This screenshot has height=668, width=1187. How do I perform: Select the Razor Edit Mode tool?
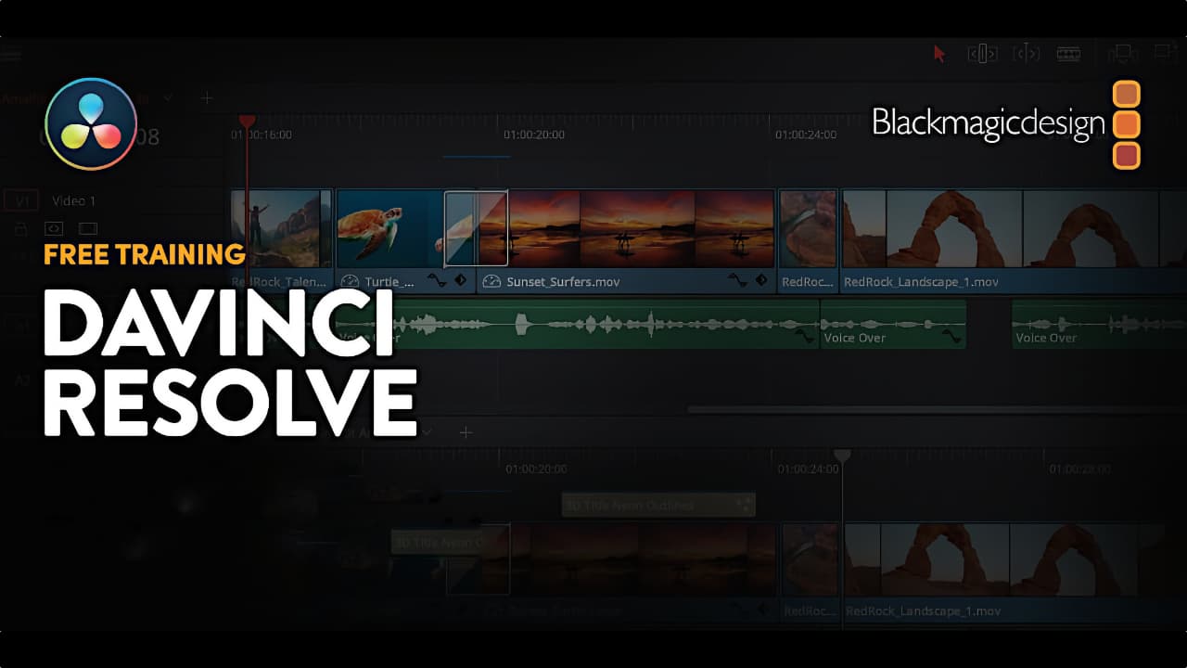point(1068,53)
